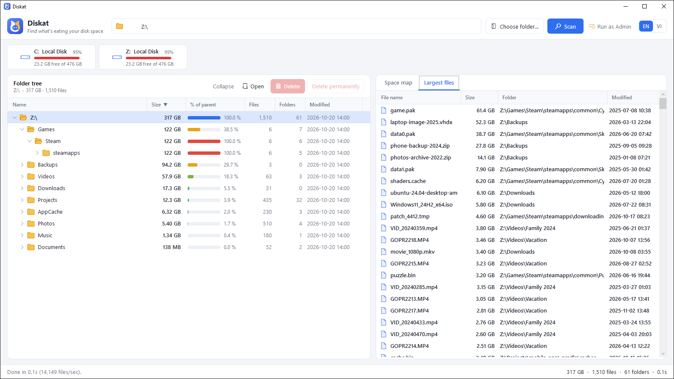Click the file icon beside shaders.cache
This screenshot has height=379, width=674.
coord(383,181)
